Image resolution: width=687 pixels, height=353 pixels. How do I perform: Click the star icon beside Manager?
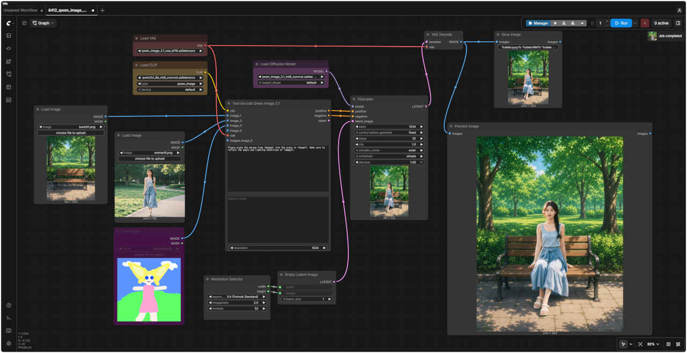[555, 23]
